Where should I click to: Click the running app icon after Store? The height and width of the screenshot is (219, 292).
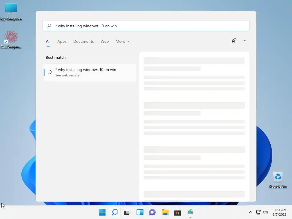point(190,212)
